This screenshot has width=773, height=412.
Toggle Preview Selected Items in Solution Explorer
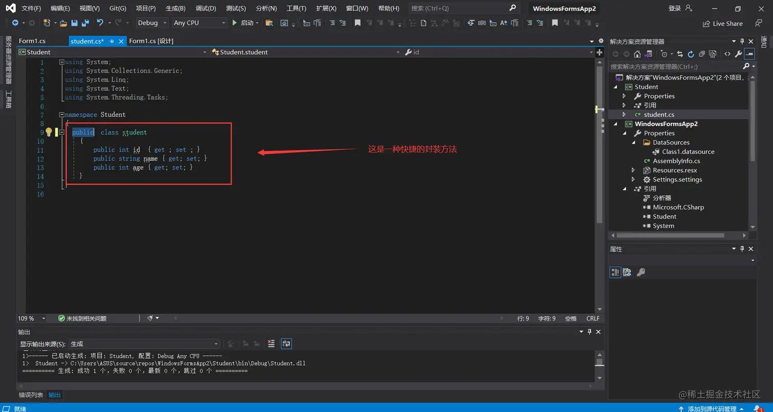coord(749,54)
